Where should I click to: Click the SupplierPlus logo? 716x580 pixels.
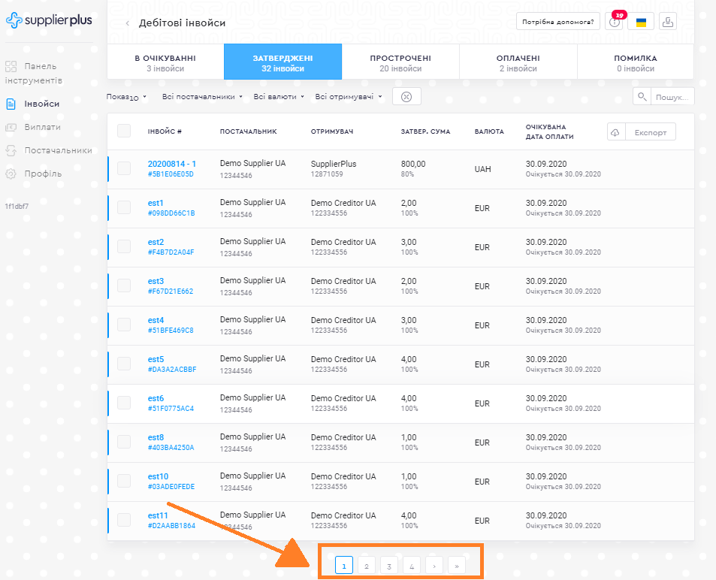(x=49, y=21)
